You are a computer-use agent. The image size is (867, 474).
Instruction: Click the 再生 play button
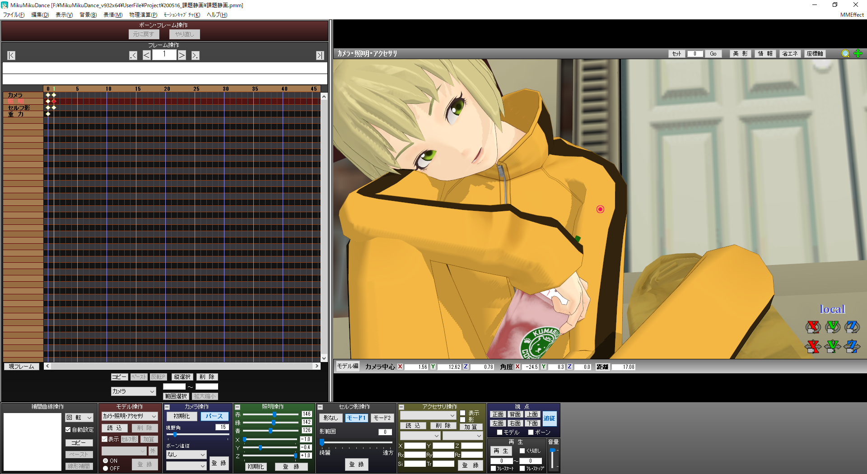pos(501,451)
